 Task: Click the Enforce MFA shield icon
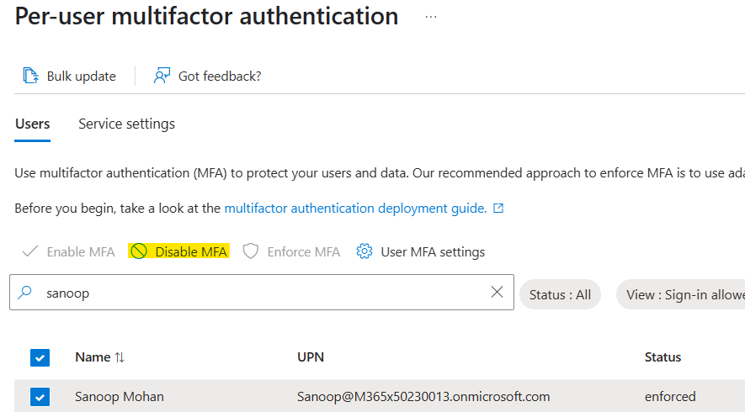[250, 251]
